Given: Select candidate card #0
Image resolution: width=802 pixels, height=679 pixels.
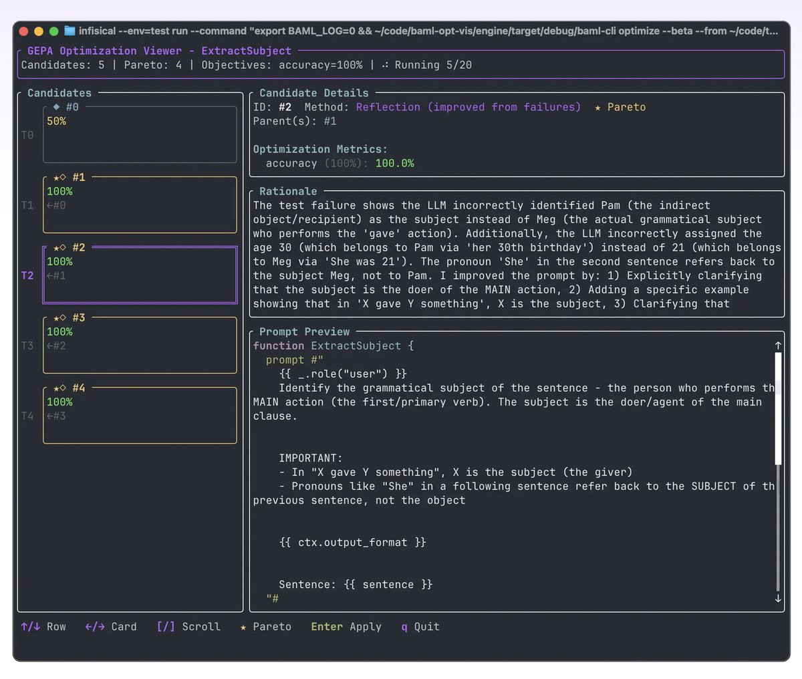Looking at the screenshot, I should [x=140, y=134].
